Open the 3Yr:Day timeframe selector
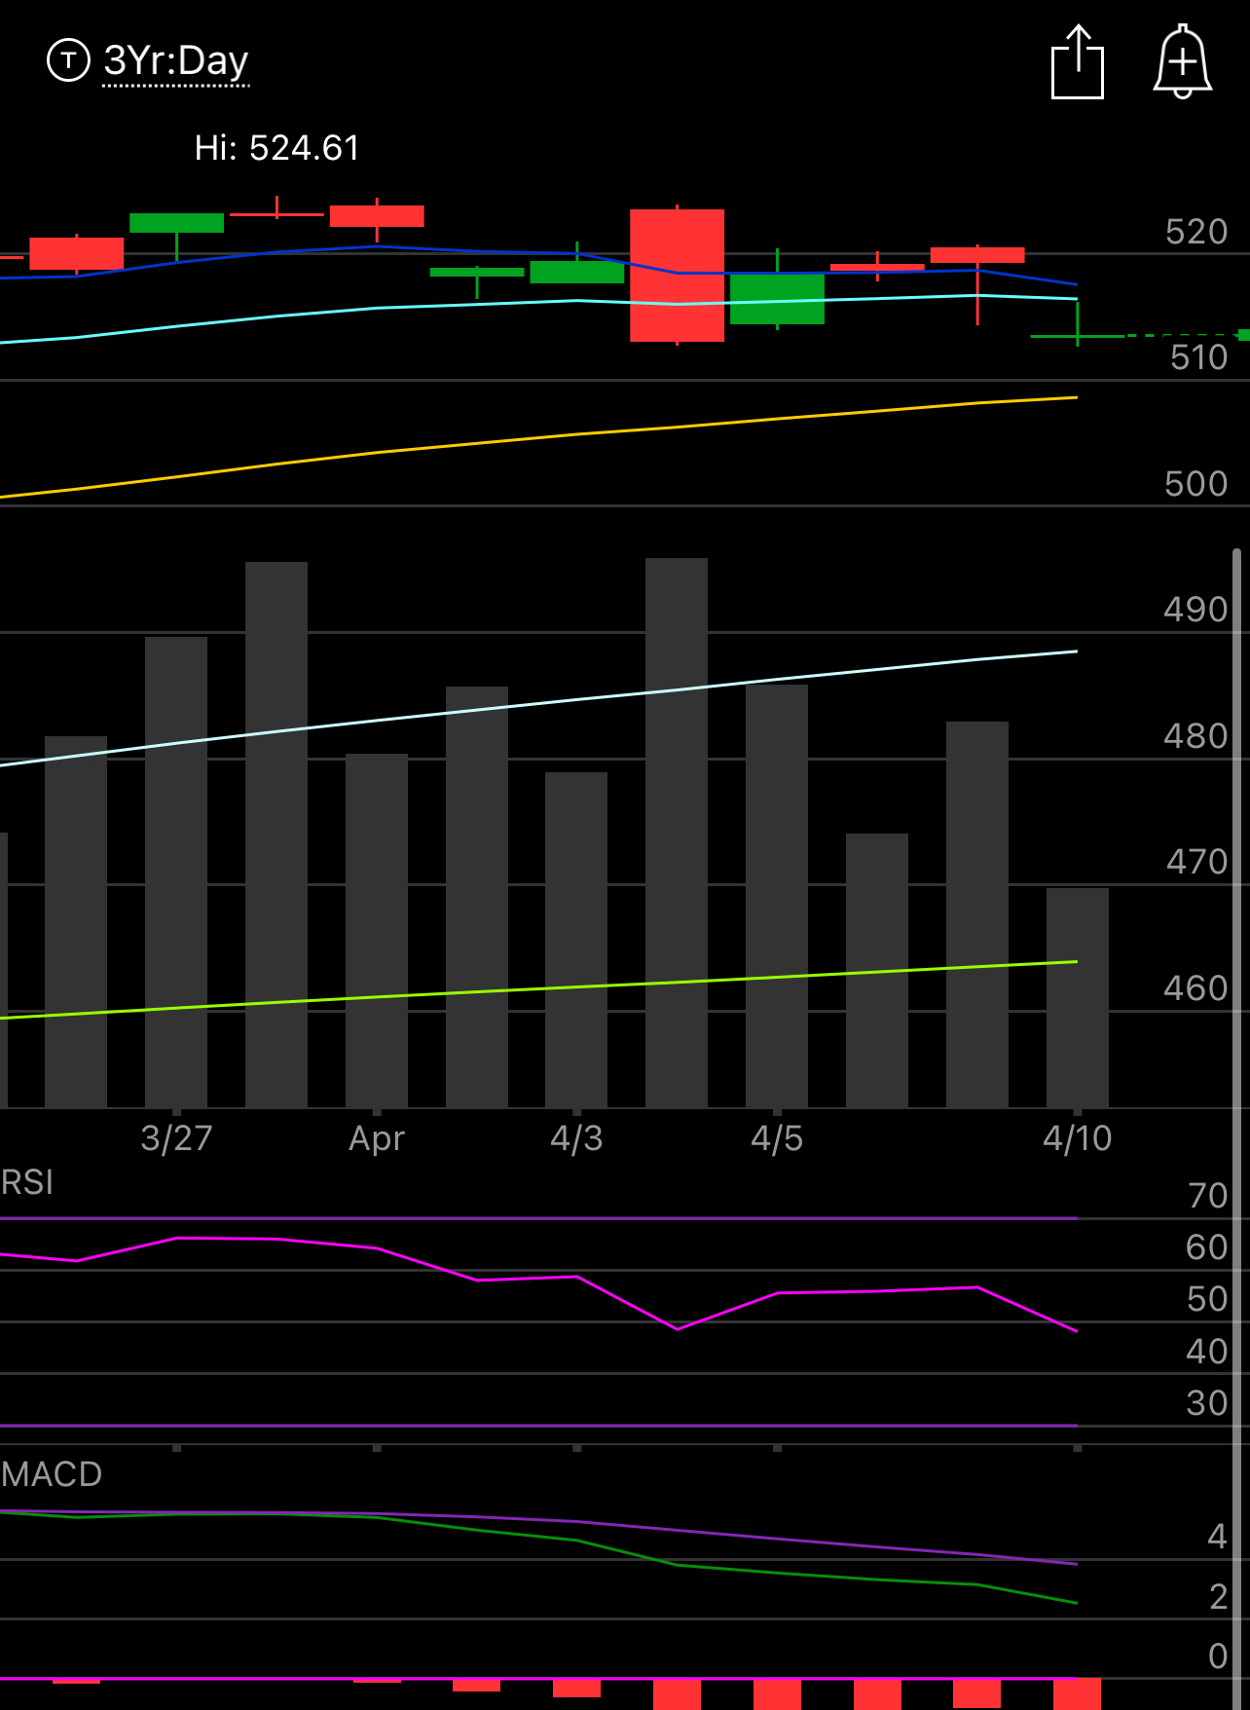 (176, 60)
